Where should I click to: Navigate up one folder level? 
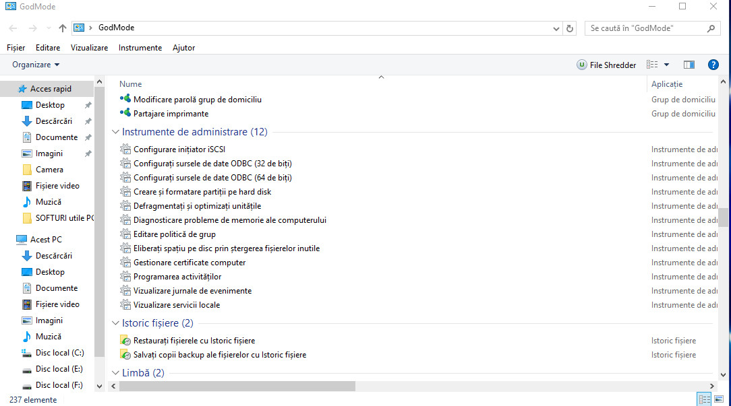coord(61,28)
